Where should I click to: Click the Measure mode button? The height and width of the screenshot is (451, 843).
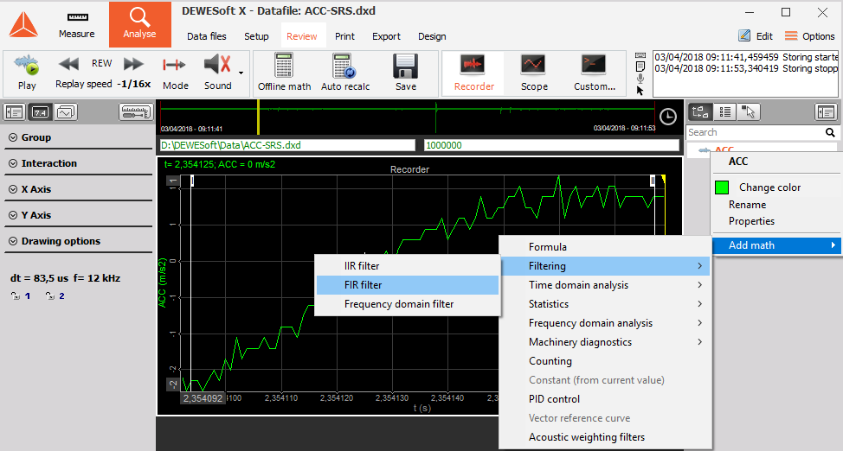pyautogui.click(x=76, y=24)
